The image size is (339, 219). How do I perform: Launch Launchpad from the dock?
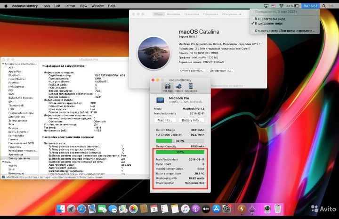71,209
